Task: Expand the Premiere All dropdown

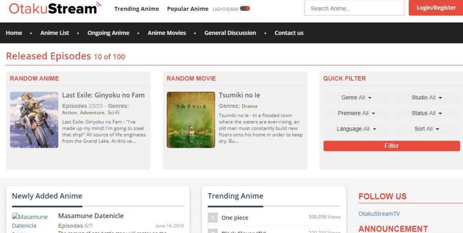Action: coord(356,113)
